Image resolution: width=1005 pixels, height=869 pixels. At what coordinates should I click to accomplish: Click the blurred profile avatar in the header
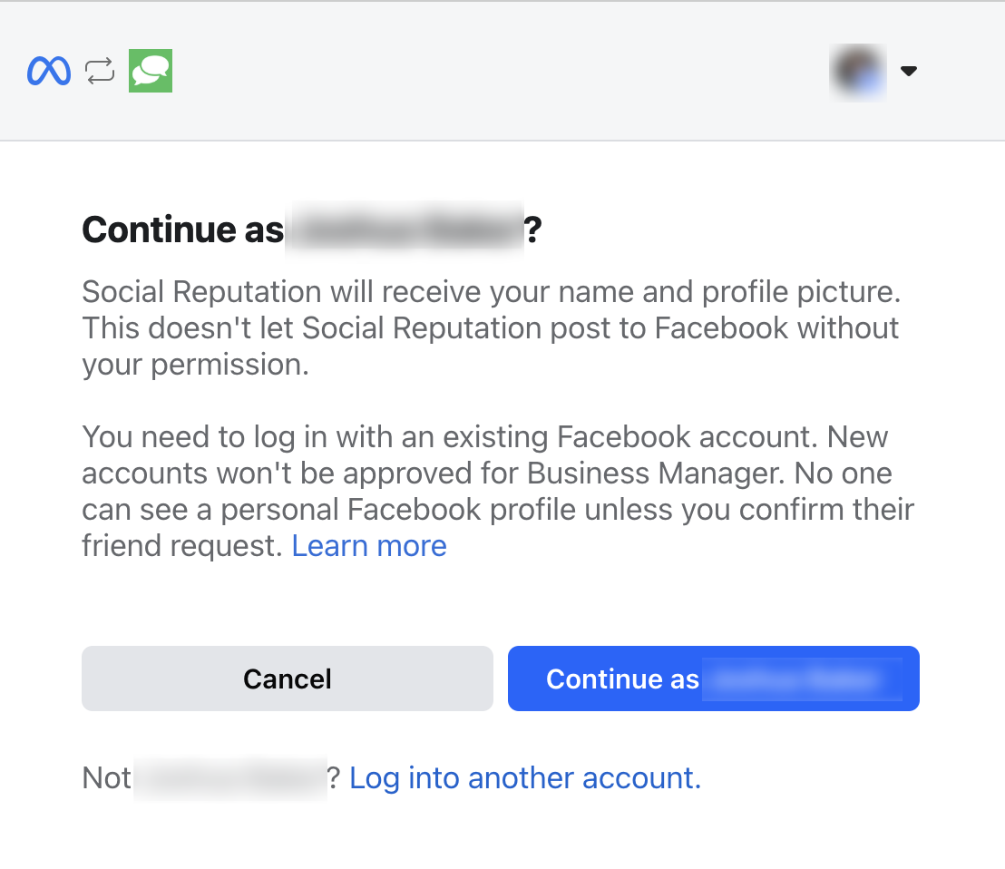pyautogui.click(x=857, y=72)
